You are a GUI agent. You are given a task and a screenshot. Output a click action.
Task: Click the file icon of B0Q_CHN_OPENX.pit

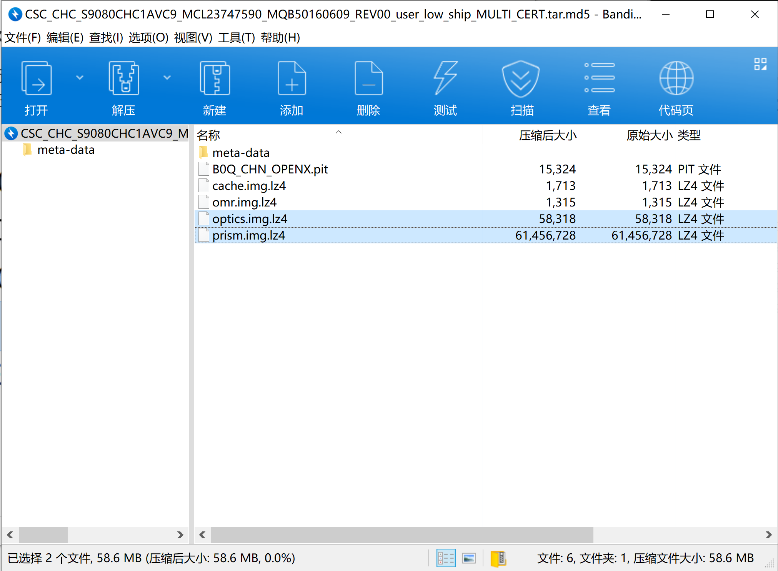coord(204,169)
